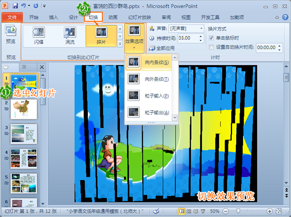This screenshot has height=217, width=291.
Task: Select slide 5 thumbnail
Action: (24, 184)
